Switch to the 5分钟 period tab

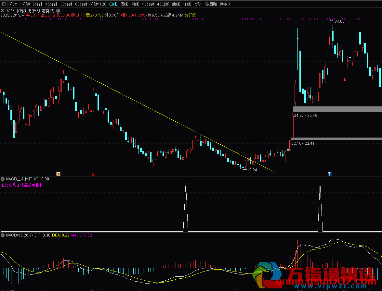tap(37, 4)
